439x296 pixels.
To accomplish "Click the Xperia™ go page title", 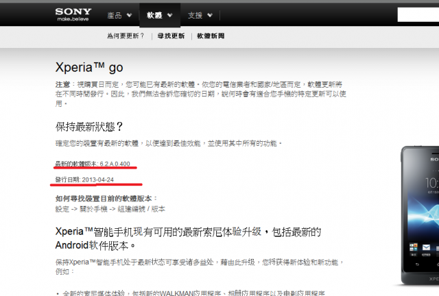I will 89,67.
